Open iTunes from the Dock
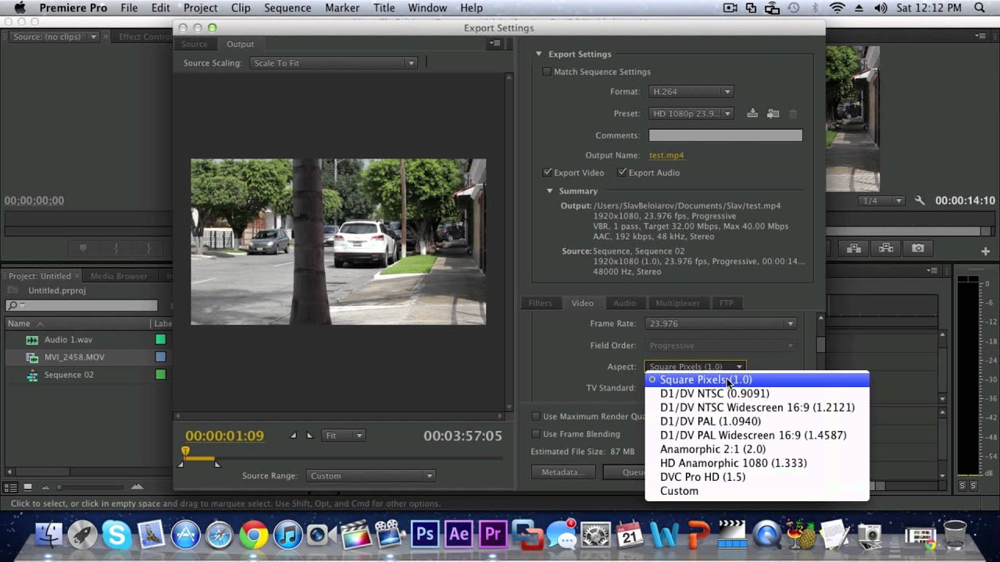1000x562 pixels. tap(288, 535)
